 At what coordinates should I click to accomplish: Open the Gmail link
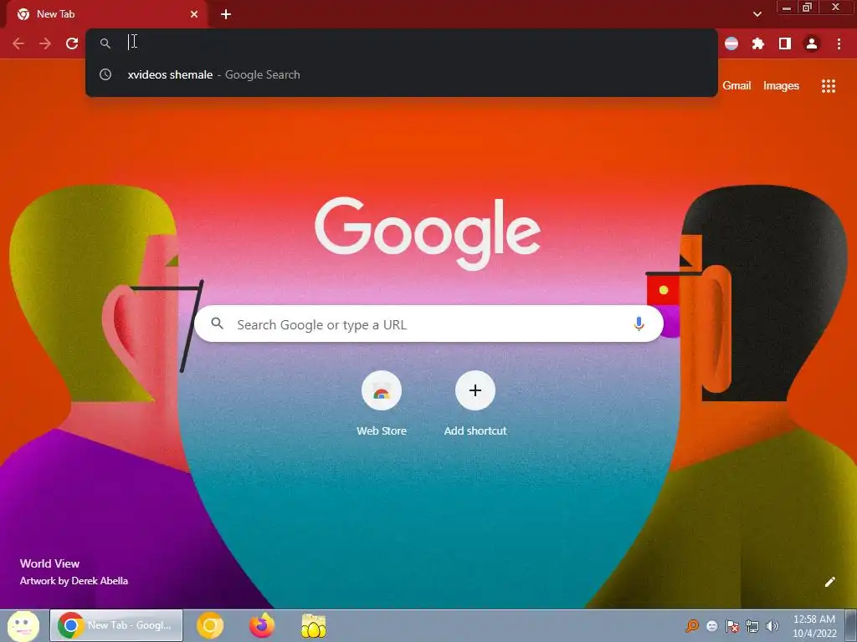coord(736,86)
